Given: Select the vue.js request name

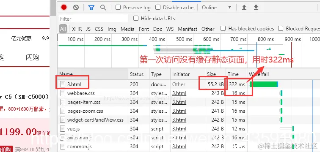Looking at the screenshot, I should 74,129.
